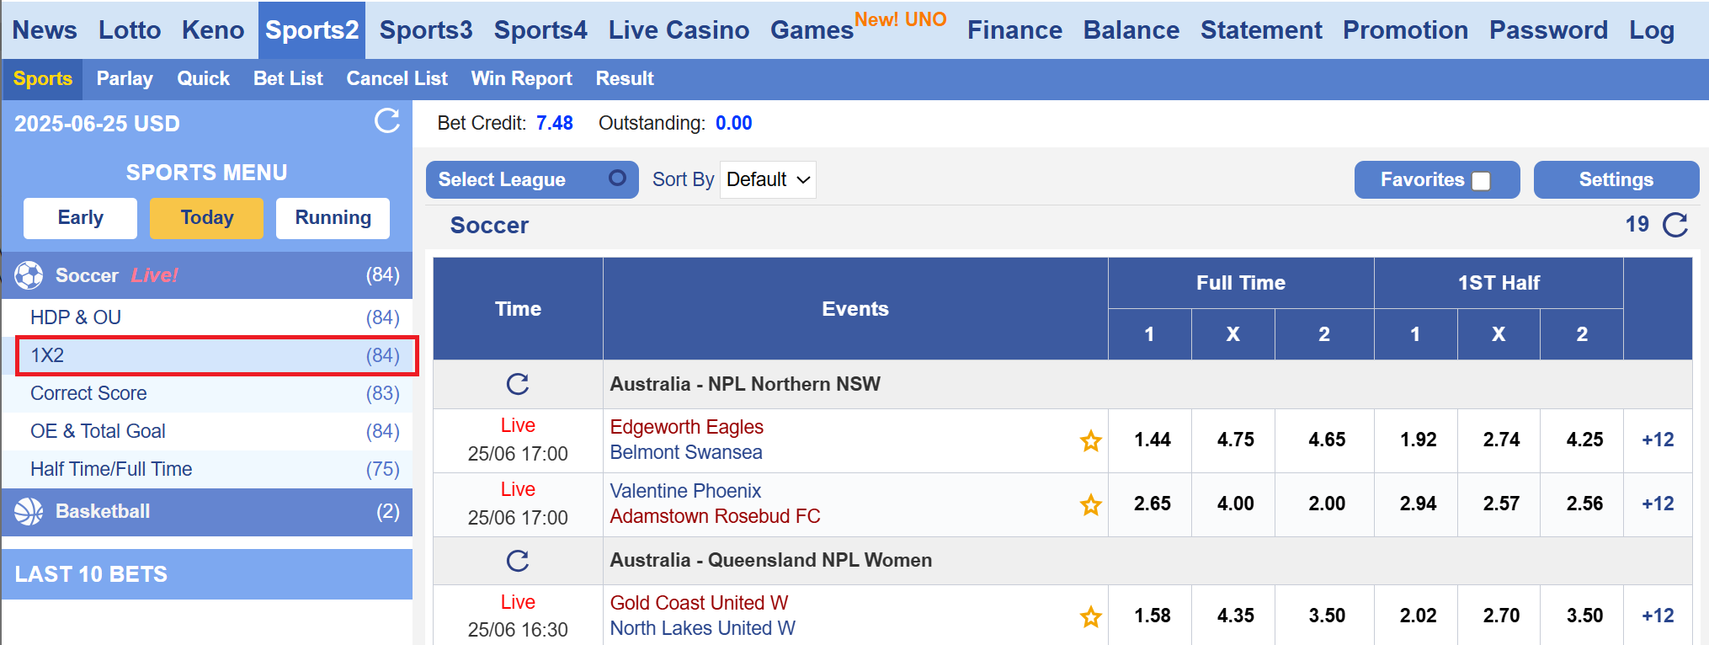Open the Sort By Default dropdown
Viewport: 1709px width, 645px height.
[768, 180]
